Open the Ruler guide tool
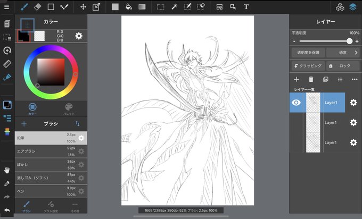 point(7,64)
